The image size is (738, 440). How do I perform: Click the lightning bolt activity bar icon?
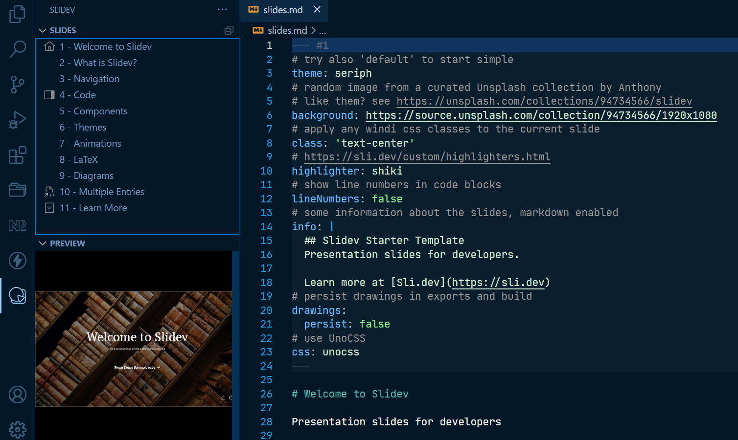click(x=17, y=261)
